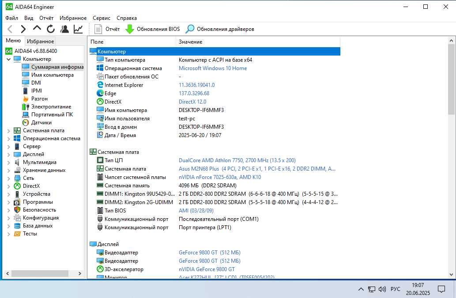
Task: Click the Конфигурация gear icon in tree
Action: pos(17,218)
